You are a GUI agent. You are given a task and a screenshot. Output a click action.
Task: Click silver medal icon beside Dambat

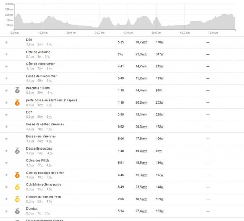pos(17,211)
